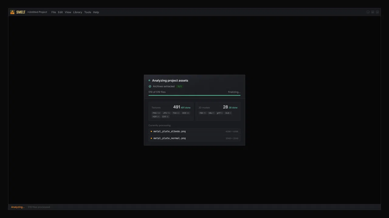Minimize the SMELT window

tap(368, 12)
